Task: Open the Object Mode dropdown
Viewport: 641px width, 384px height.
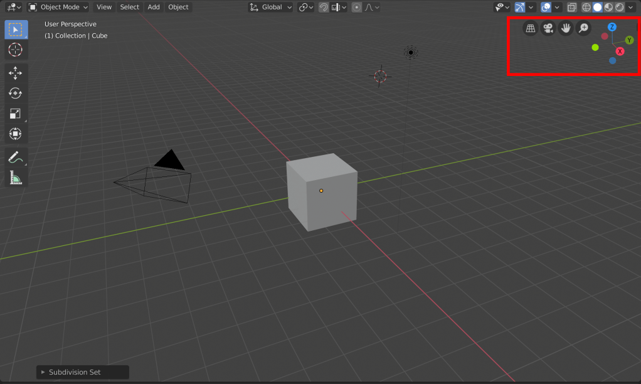Action: 58,8
